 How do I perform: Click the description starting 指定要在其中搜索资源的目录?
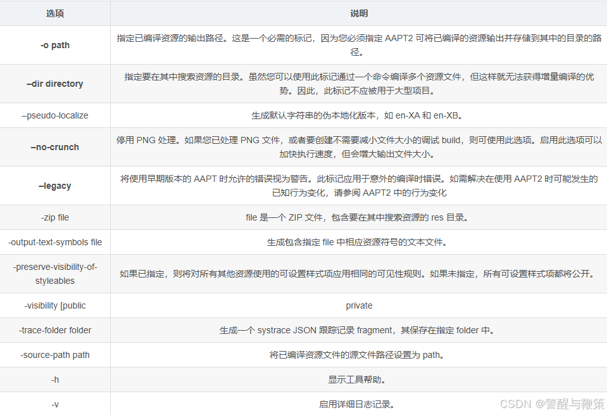point(359,84)
